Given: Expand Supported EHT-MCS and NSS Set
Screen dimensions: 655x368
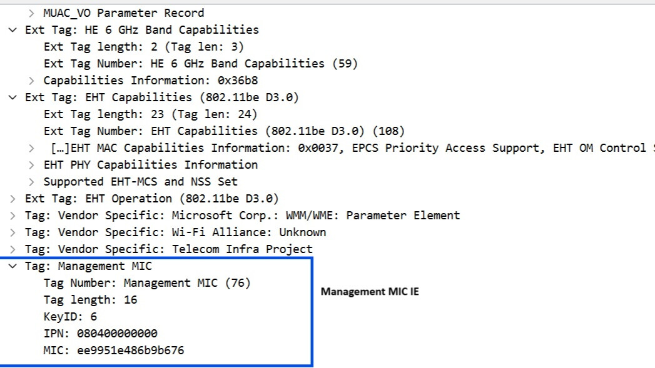Looking at the screenshot, I should (31, 182).
